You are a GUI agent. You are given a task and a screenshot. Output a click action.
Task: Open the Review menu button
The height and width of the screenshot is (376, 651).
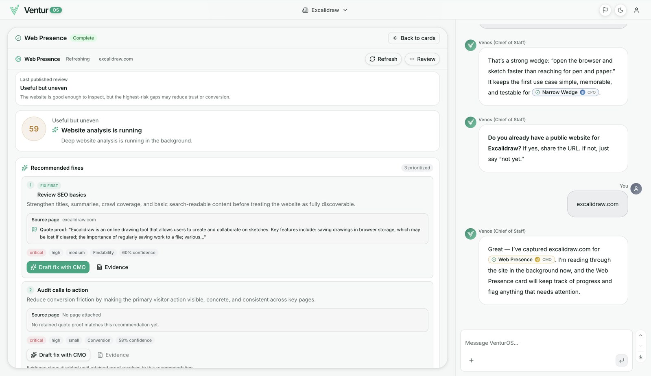[x=422, y=59]
